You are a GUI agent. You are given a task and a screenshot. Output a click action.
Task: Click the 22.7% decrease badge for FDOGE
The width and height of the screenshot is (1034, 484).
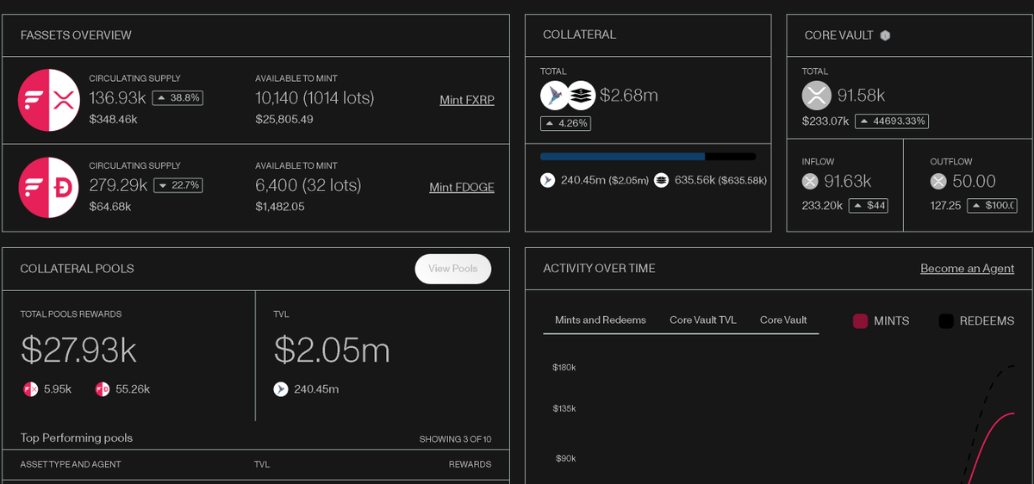point(178,185)
